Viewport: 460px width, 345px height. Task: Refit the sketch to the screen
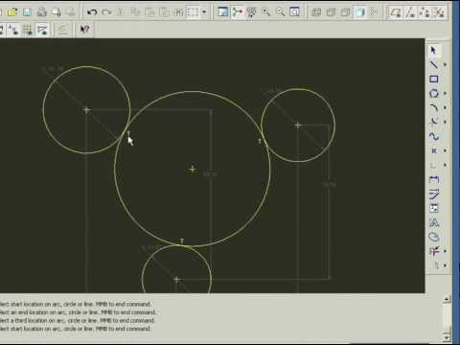[294, 12]
